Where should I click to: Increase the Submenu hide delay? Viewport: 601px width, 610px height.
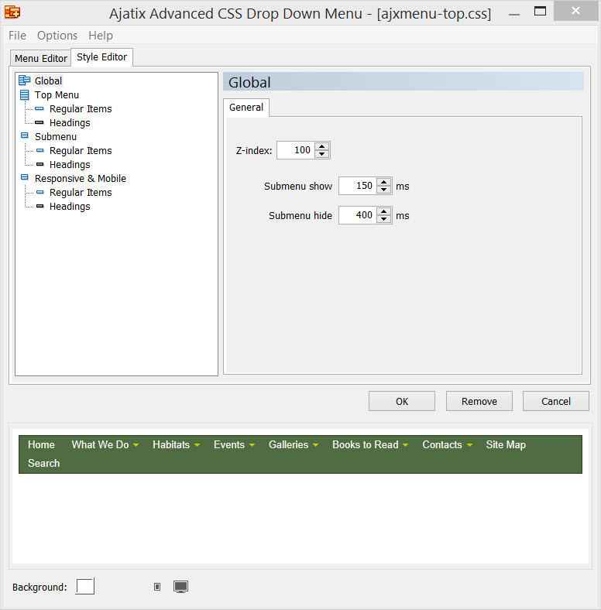(384, 211)
